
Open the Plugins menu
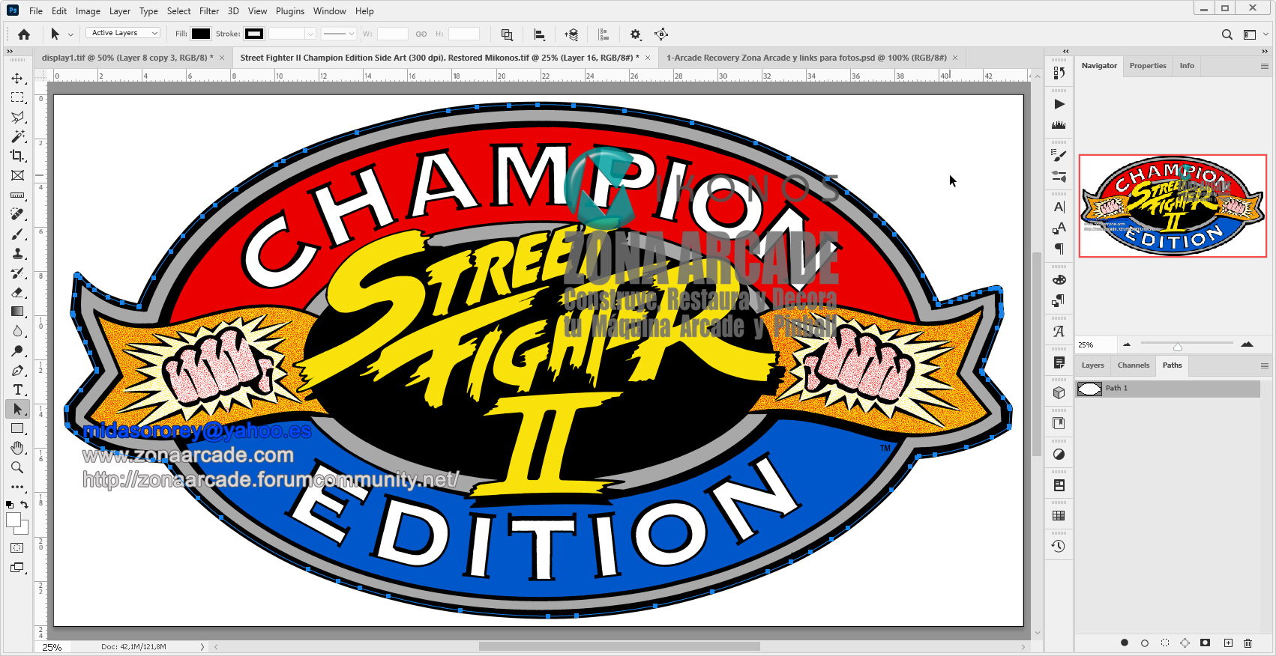click(290, 11)
